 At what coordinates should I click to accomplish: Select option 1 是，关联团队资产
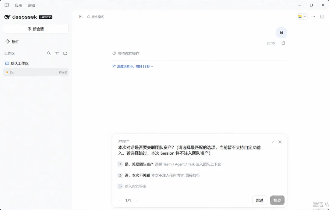coord(169,164)
